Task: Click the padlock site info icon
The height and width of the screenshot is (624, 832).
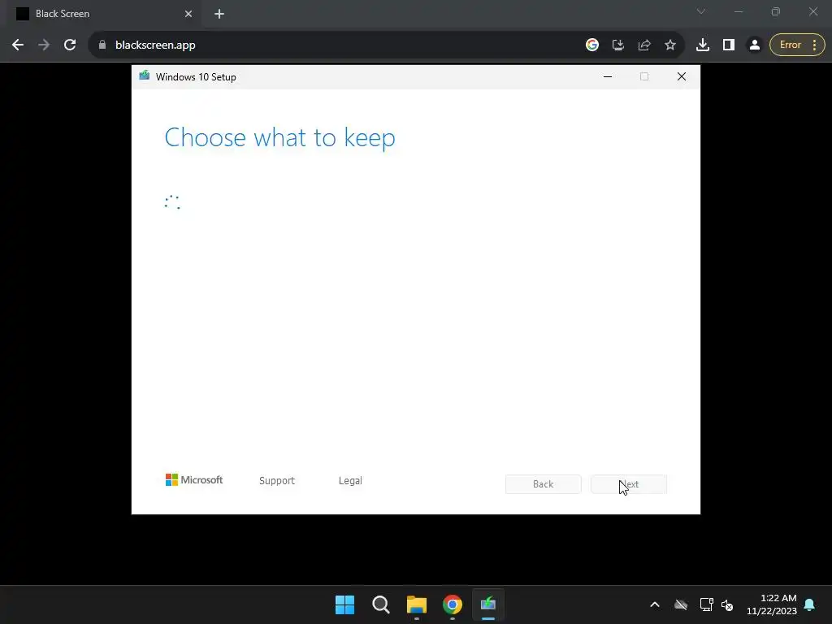Action: (x=102, y=45)
